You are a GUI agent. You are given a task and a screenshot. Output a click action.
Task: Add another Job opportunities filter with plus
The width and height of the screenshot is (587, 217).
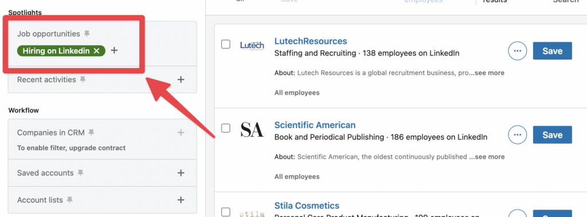(x=114, y=50)
